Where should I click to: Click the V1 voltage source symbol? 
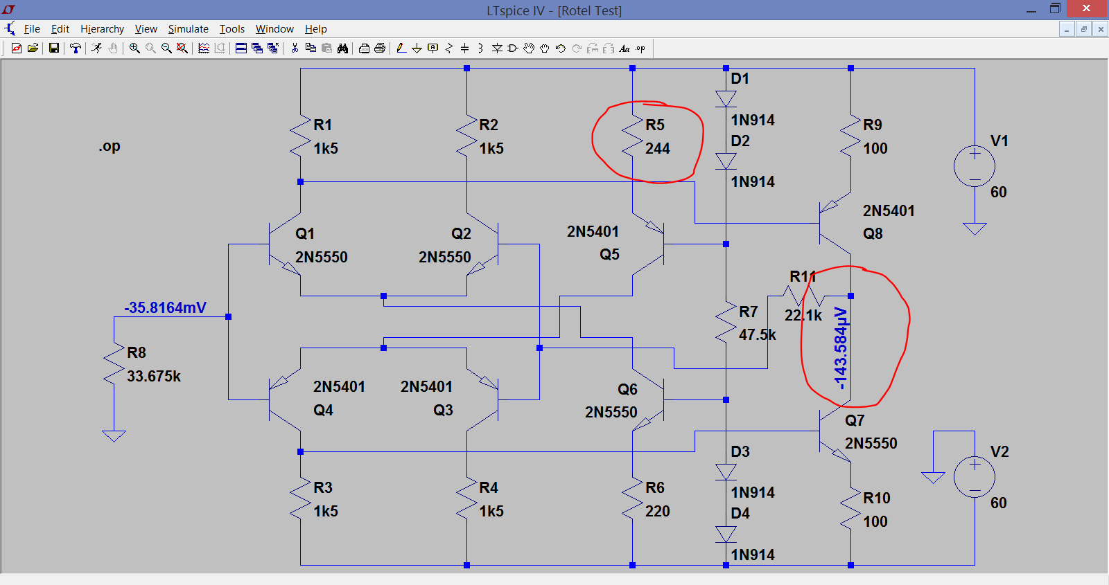pos(975,167)
